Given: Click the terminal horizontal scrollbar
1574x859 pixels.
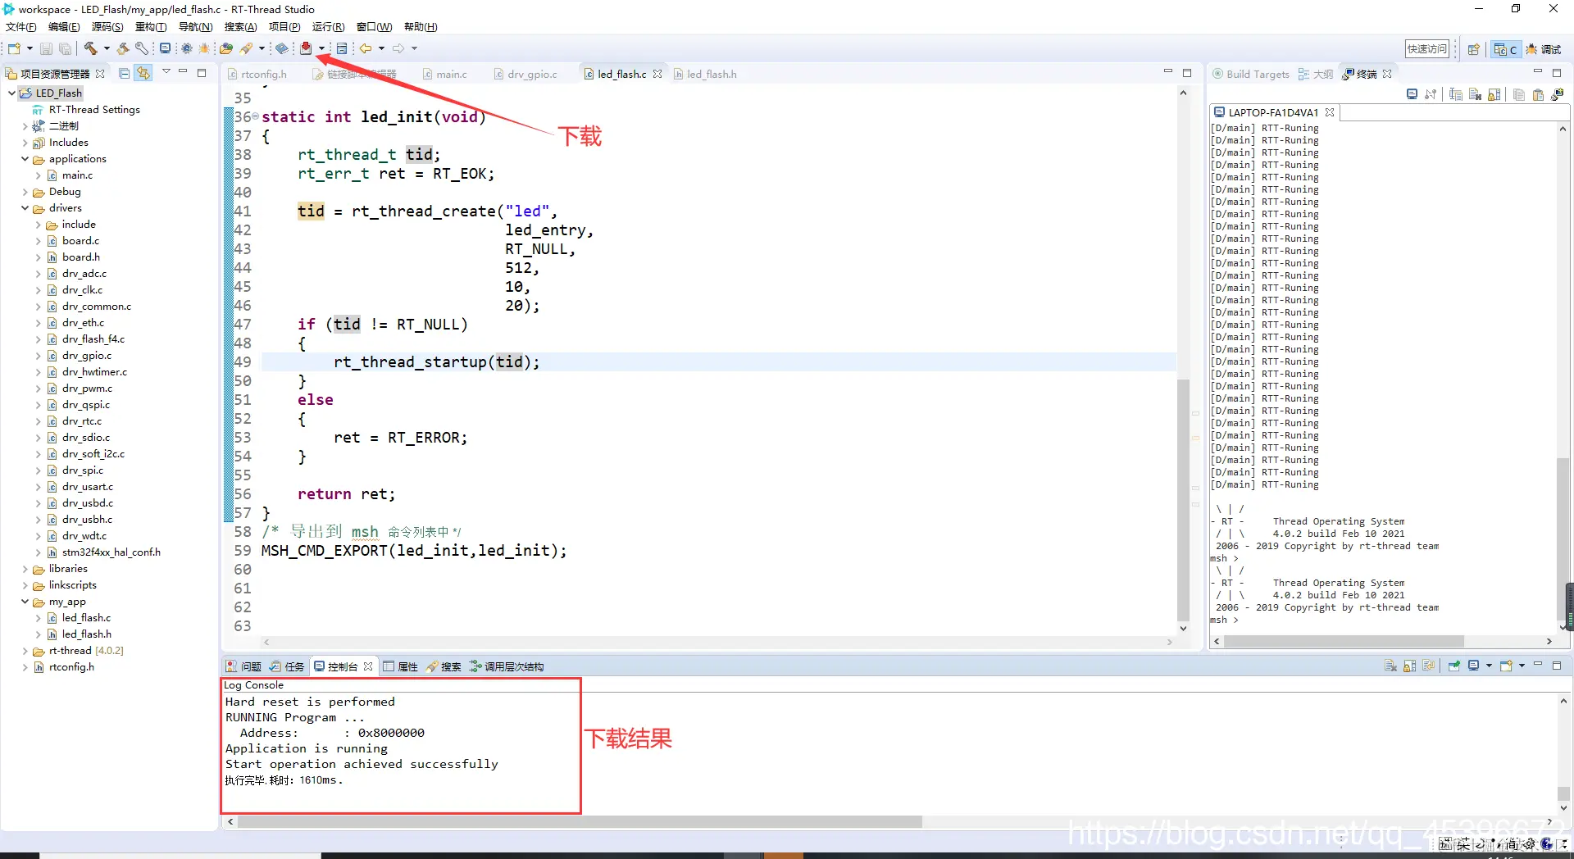Looking at the screenshot, I should click(1344, 641).
